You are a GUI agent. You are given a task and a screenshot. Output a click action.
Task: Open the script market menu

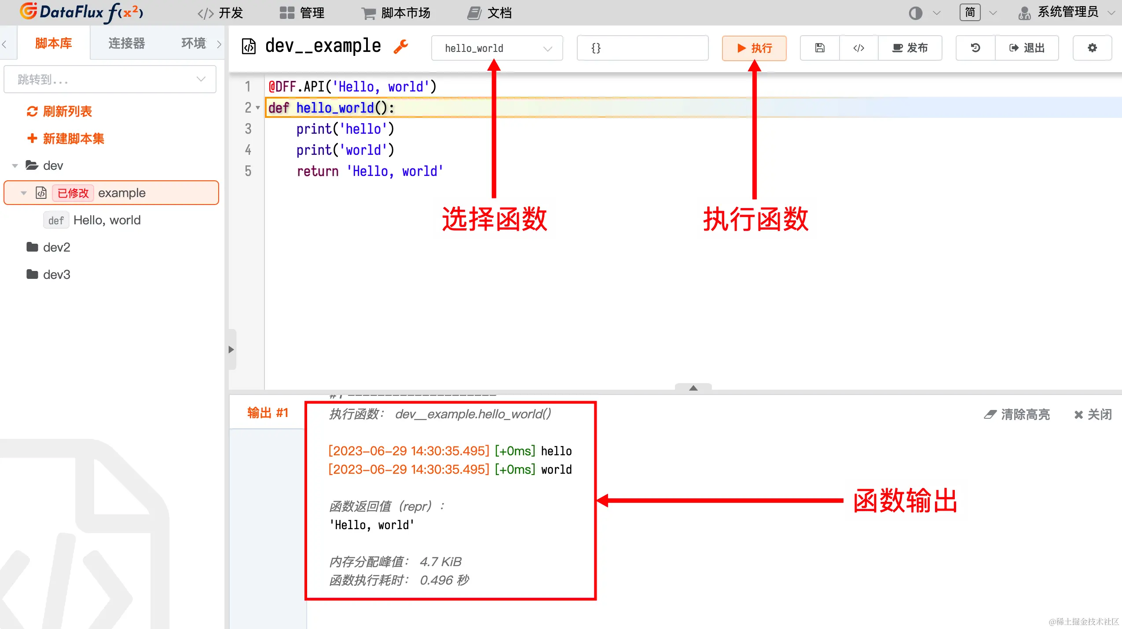(396, 13)
